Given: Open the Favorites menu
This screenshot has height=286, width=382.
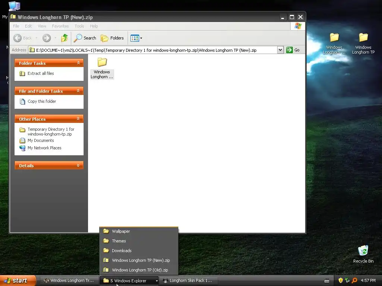Looking at the screenshot, I should [60, 26].
